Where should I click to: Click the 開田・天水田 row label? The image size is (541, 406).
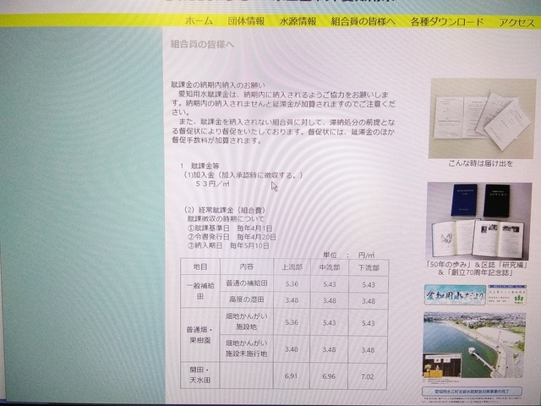point(199,375)
